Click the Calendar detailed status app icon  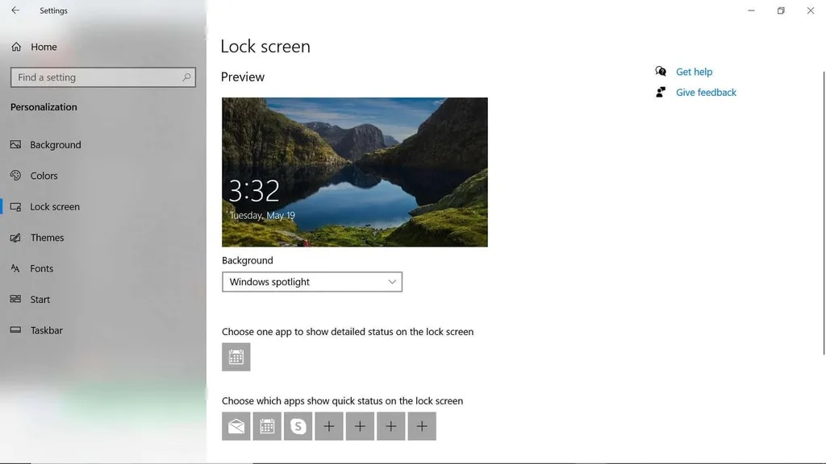click(x=236, y=357)
